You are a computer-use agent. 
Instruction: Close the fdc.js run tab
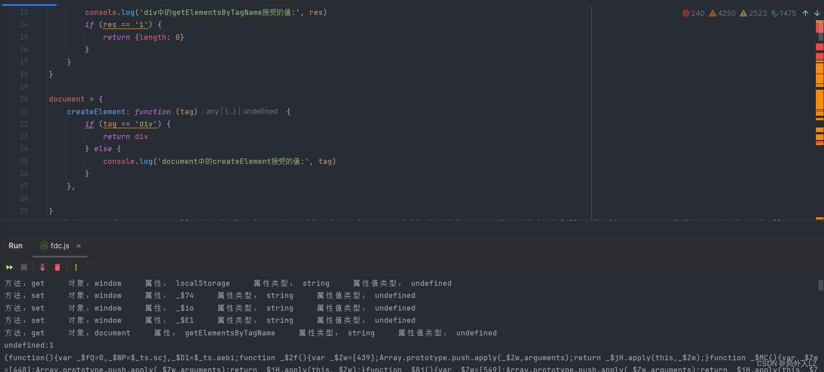click(x=79, y=246)
